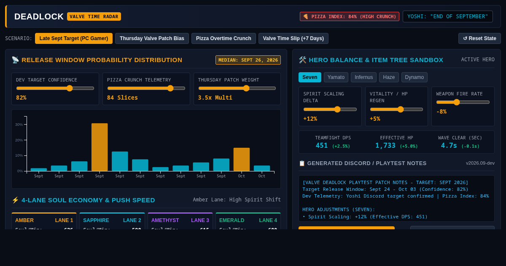Switch active hero to Yamato
This screenshot has height=266, width=506.
click(x=336, y=77)
